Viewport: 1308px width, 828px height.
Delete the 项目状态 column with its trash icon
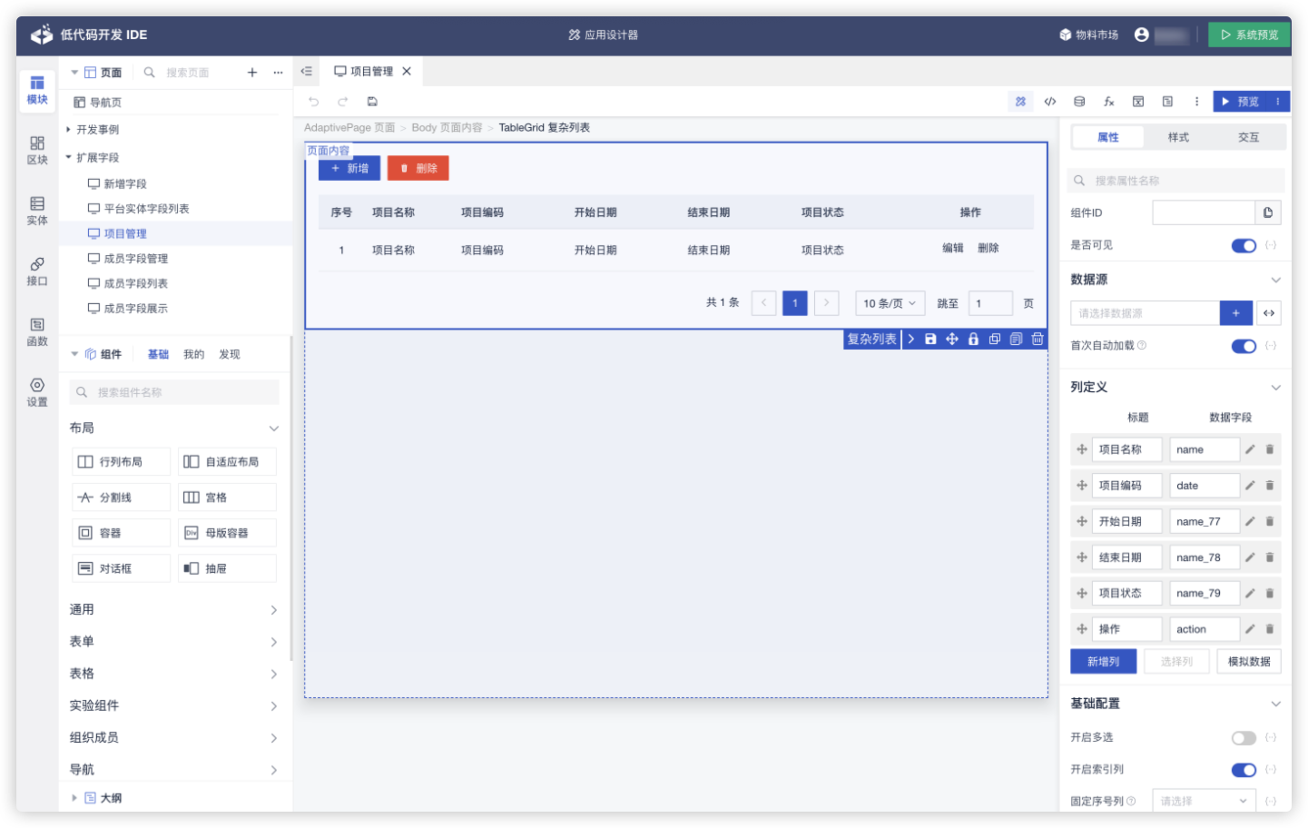(1270, 593)
